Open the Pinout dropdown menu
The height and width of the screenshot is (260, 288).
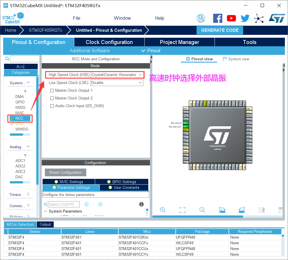tap(151, 51)
